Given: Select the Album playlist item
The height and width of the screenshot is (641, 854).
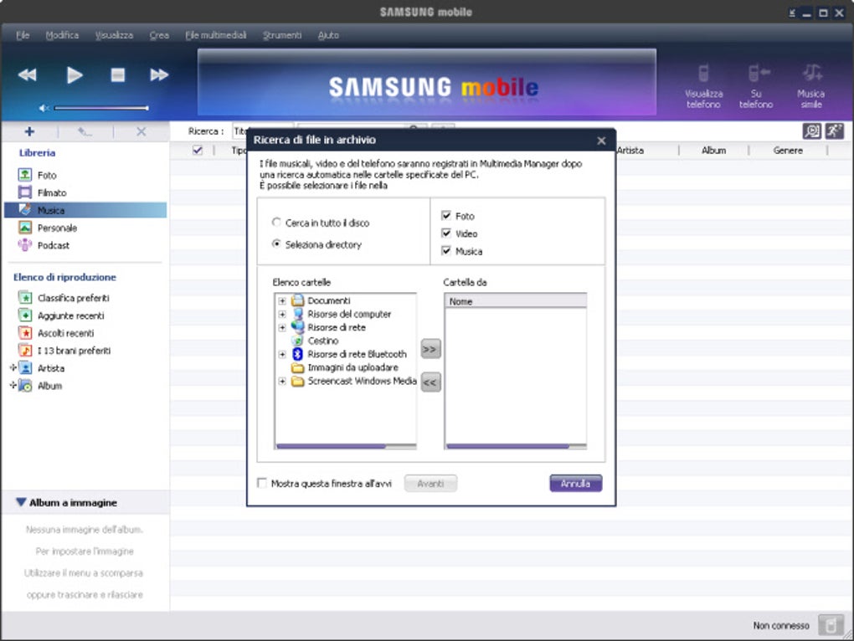Looking at the screenshot, I should (49, 385).
